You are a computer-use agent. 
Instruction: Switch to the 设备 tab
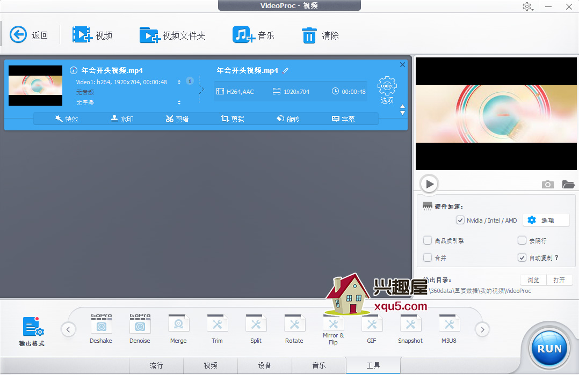tap(265, 365)
